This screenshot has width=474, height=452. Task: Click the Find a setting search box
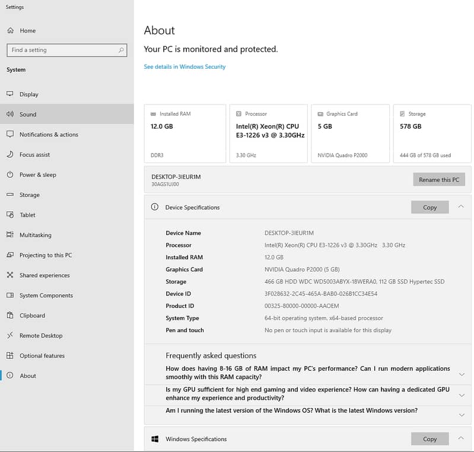67,50
